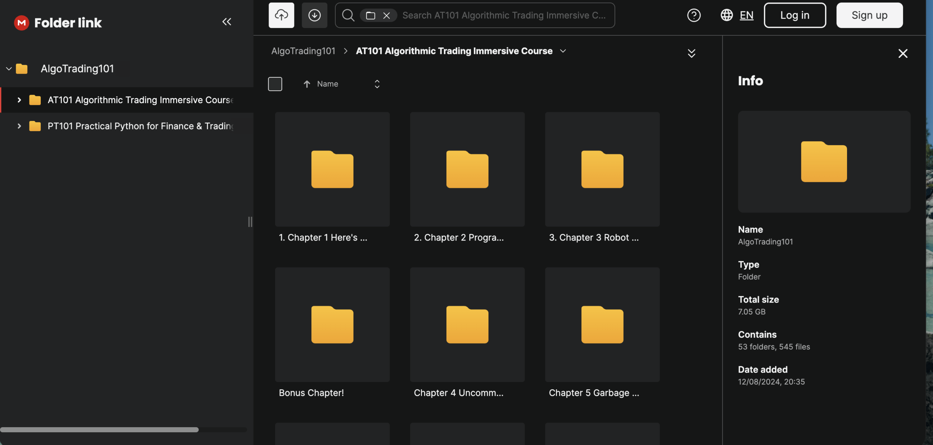Collapse the sidebar with double-chevron icon
The height and width of the screenshot is (445, 933).
point(227,22)
